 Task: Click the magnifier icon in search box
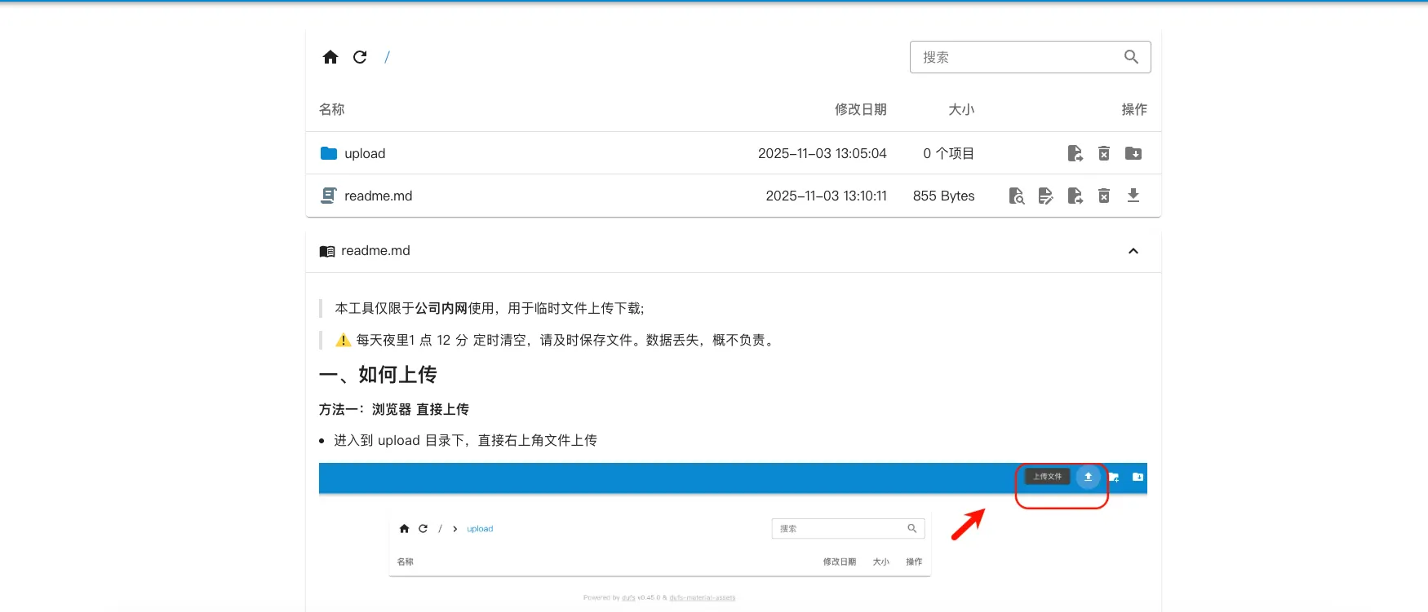[1131, 57]
